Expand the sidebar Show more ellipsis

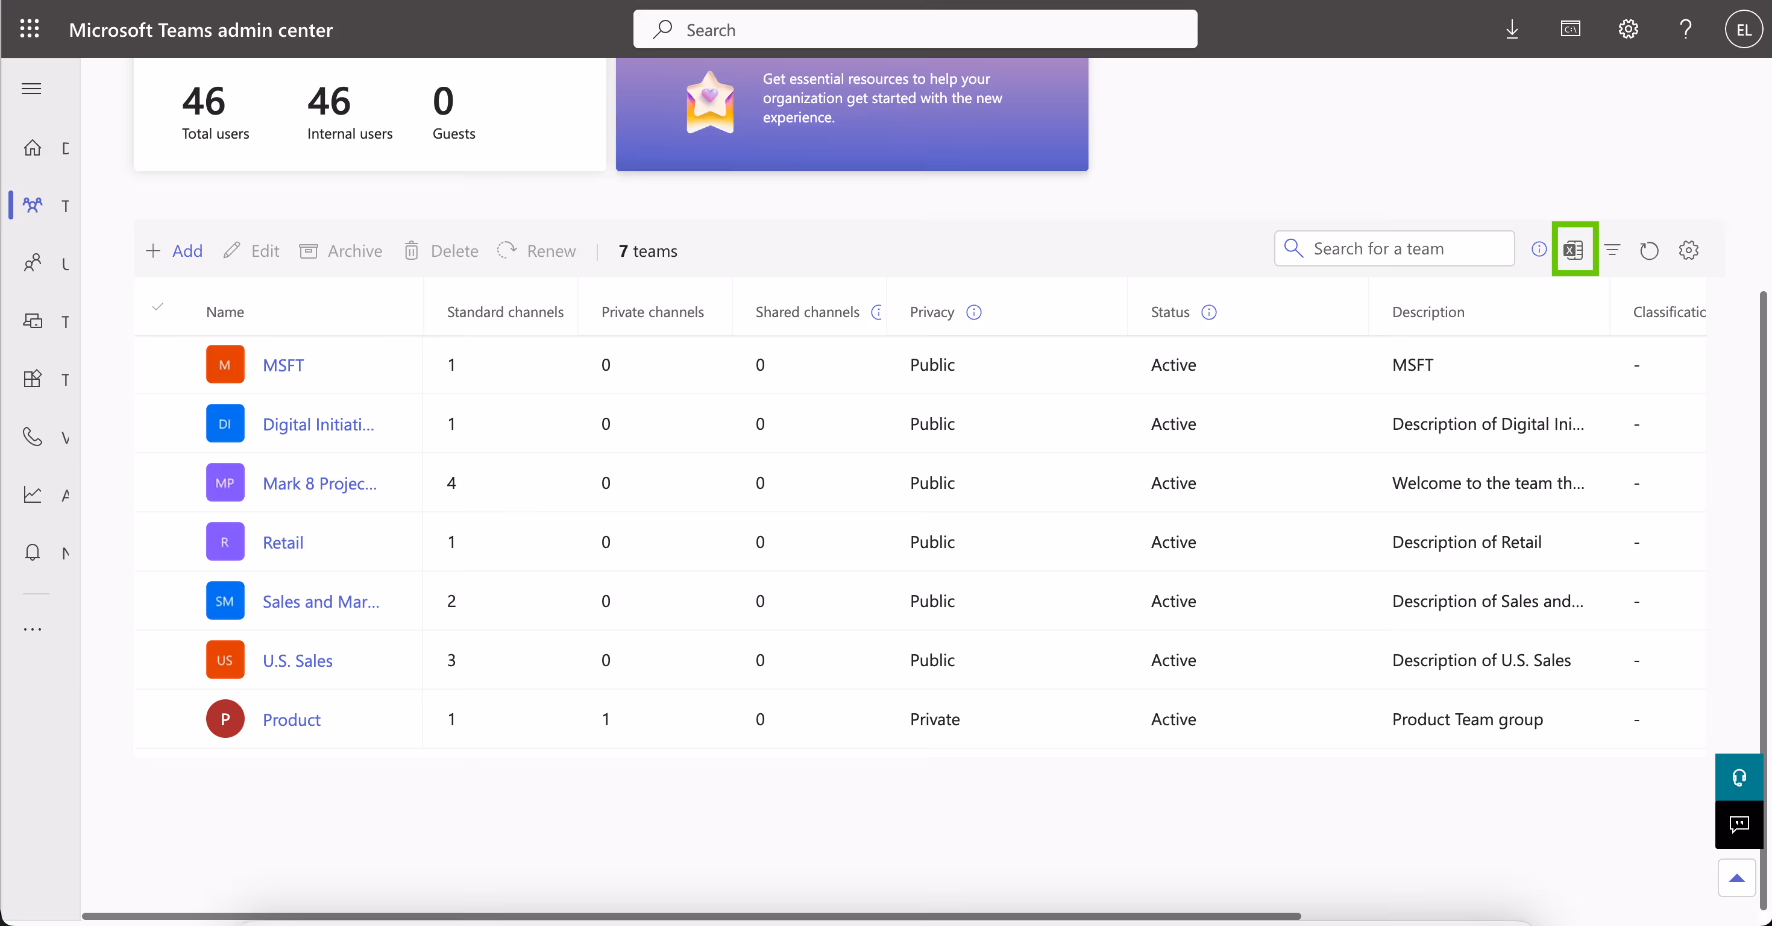pyautogui.click(x=31, y=628)
